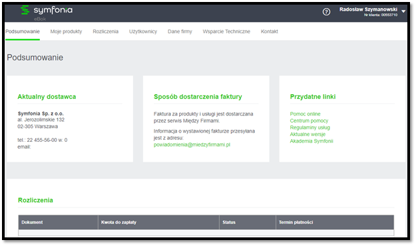Go to the Użytkownicy tab
Viewport: 416px width, 246px height.
(143, 31)
